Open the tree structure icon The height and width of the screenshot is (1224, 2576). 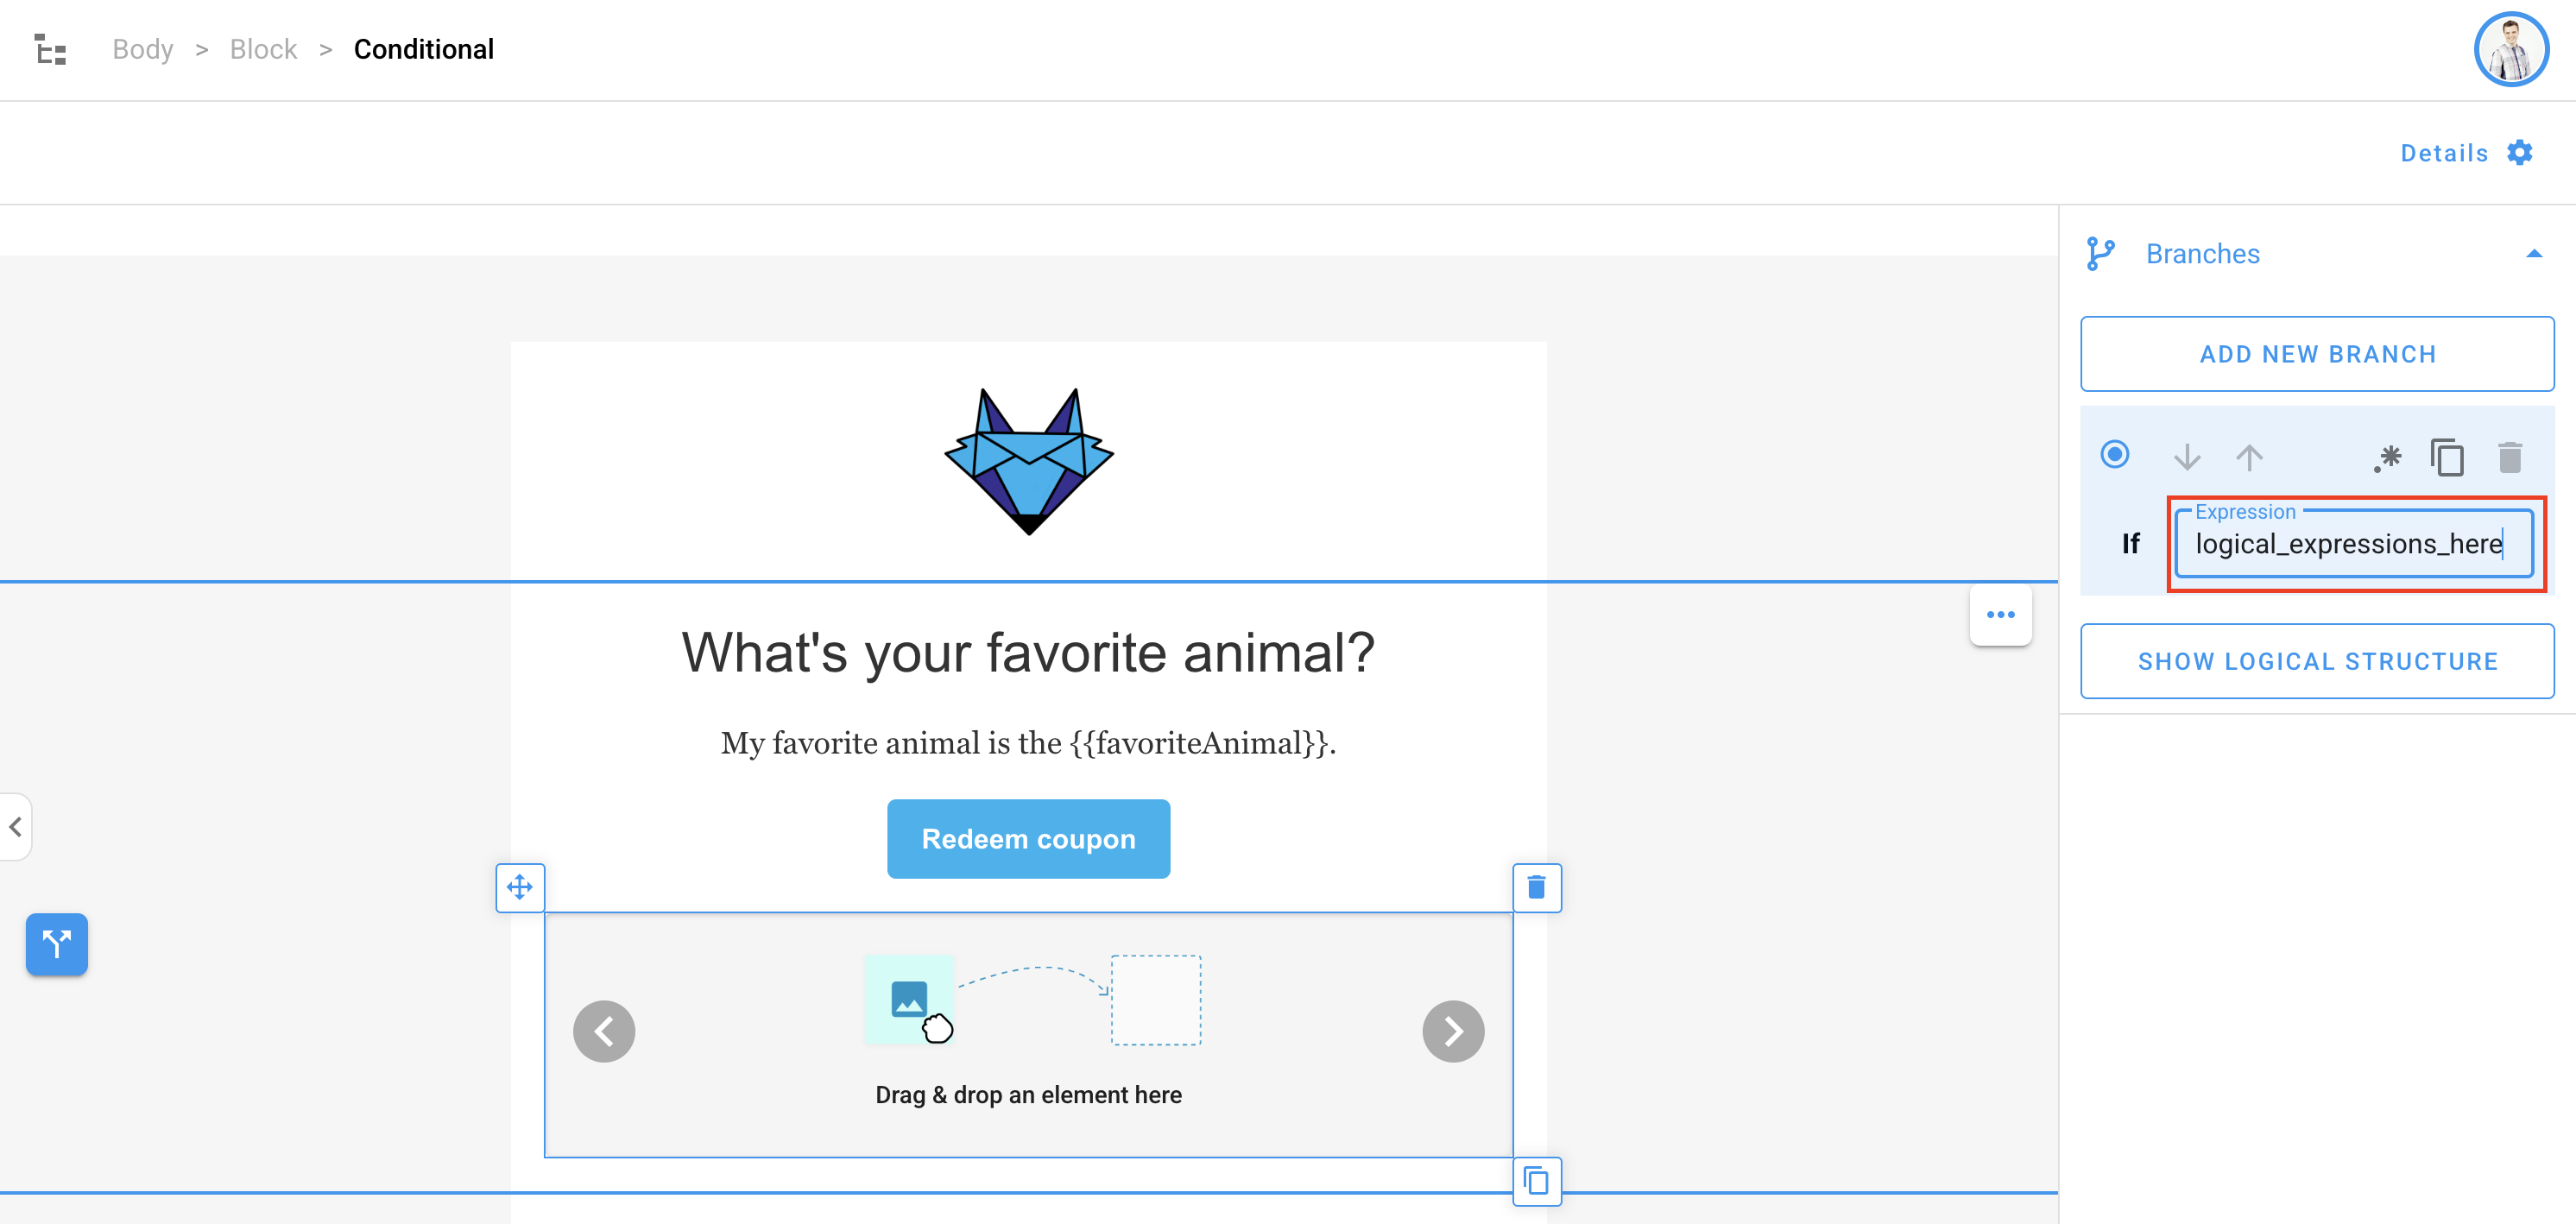[x=50, y=49]
